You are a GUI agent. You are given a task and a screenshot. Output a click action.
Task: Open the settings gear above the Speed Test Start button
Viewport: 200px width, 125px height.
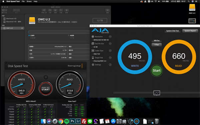coord(46,77)
